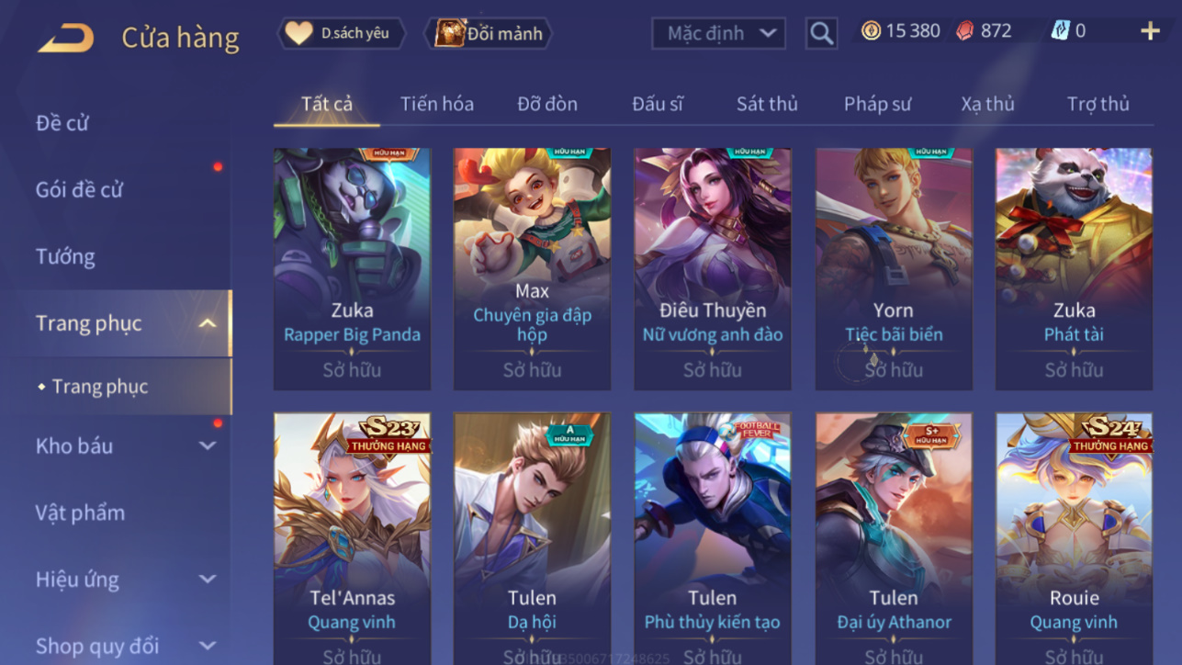Expand the Hiệu ứng sidebar section
1182x665 pixels.
point(208,580)
